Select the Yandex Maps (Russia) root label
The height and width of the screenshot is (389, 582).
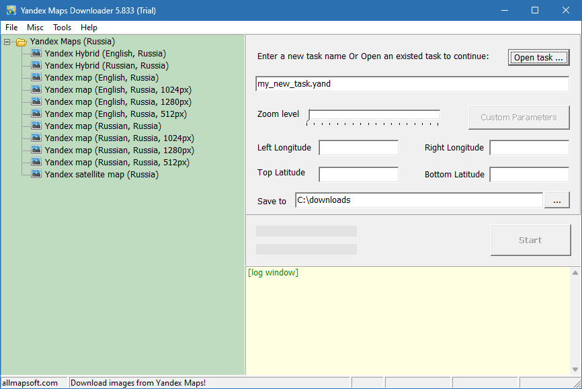click(x=73, y=42)
